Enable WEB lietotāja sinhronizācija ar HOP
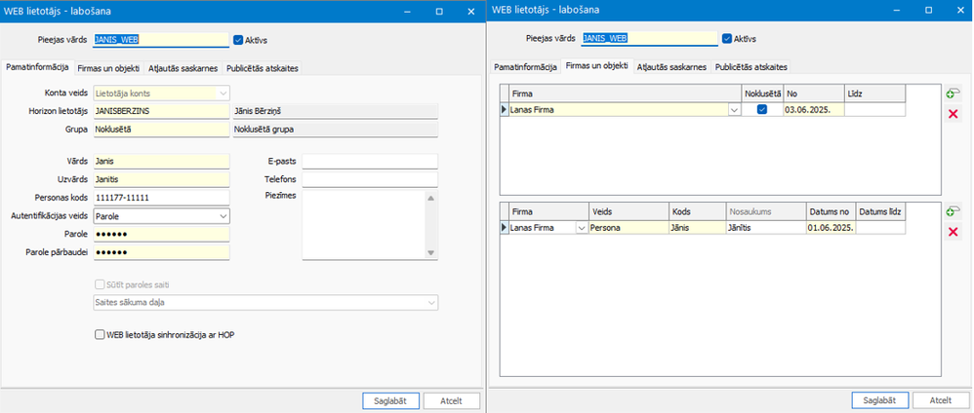The image size is (974, 413). [100, 334]
